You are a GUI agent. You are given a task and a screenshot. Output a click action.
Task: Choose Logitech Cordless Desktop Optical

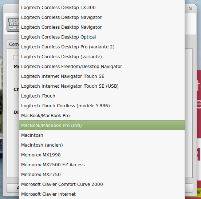coord(102,37)
